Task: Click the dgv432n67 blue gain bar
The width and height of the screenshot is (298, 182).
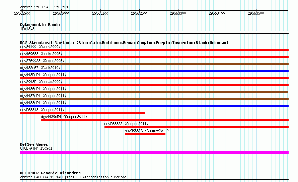Action: (154, 71)
